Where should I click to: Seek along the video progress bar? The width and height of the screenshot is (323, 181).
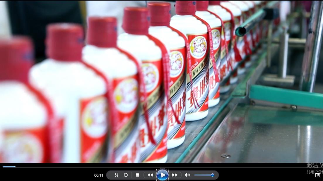(x=162, y=167)
